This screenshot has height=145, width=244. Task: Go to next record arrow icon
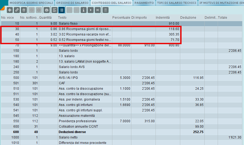click(x=91, y=10)
